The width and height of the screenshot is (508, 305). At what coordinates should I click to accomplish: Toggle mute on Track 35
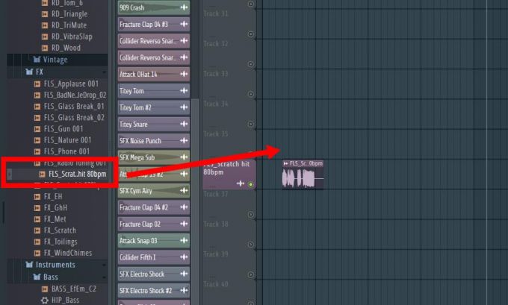[x=251, y=125]
